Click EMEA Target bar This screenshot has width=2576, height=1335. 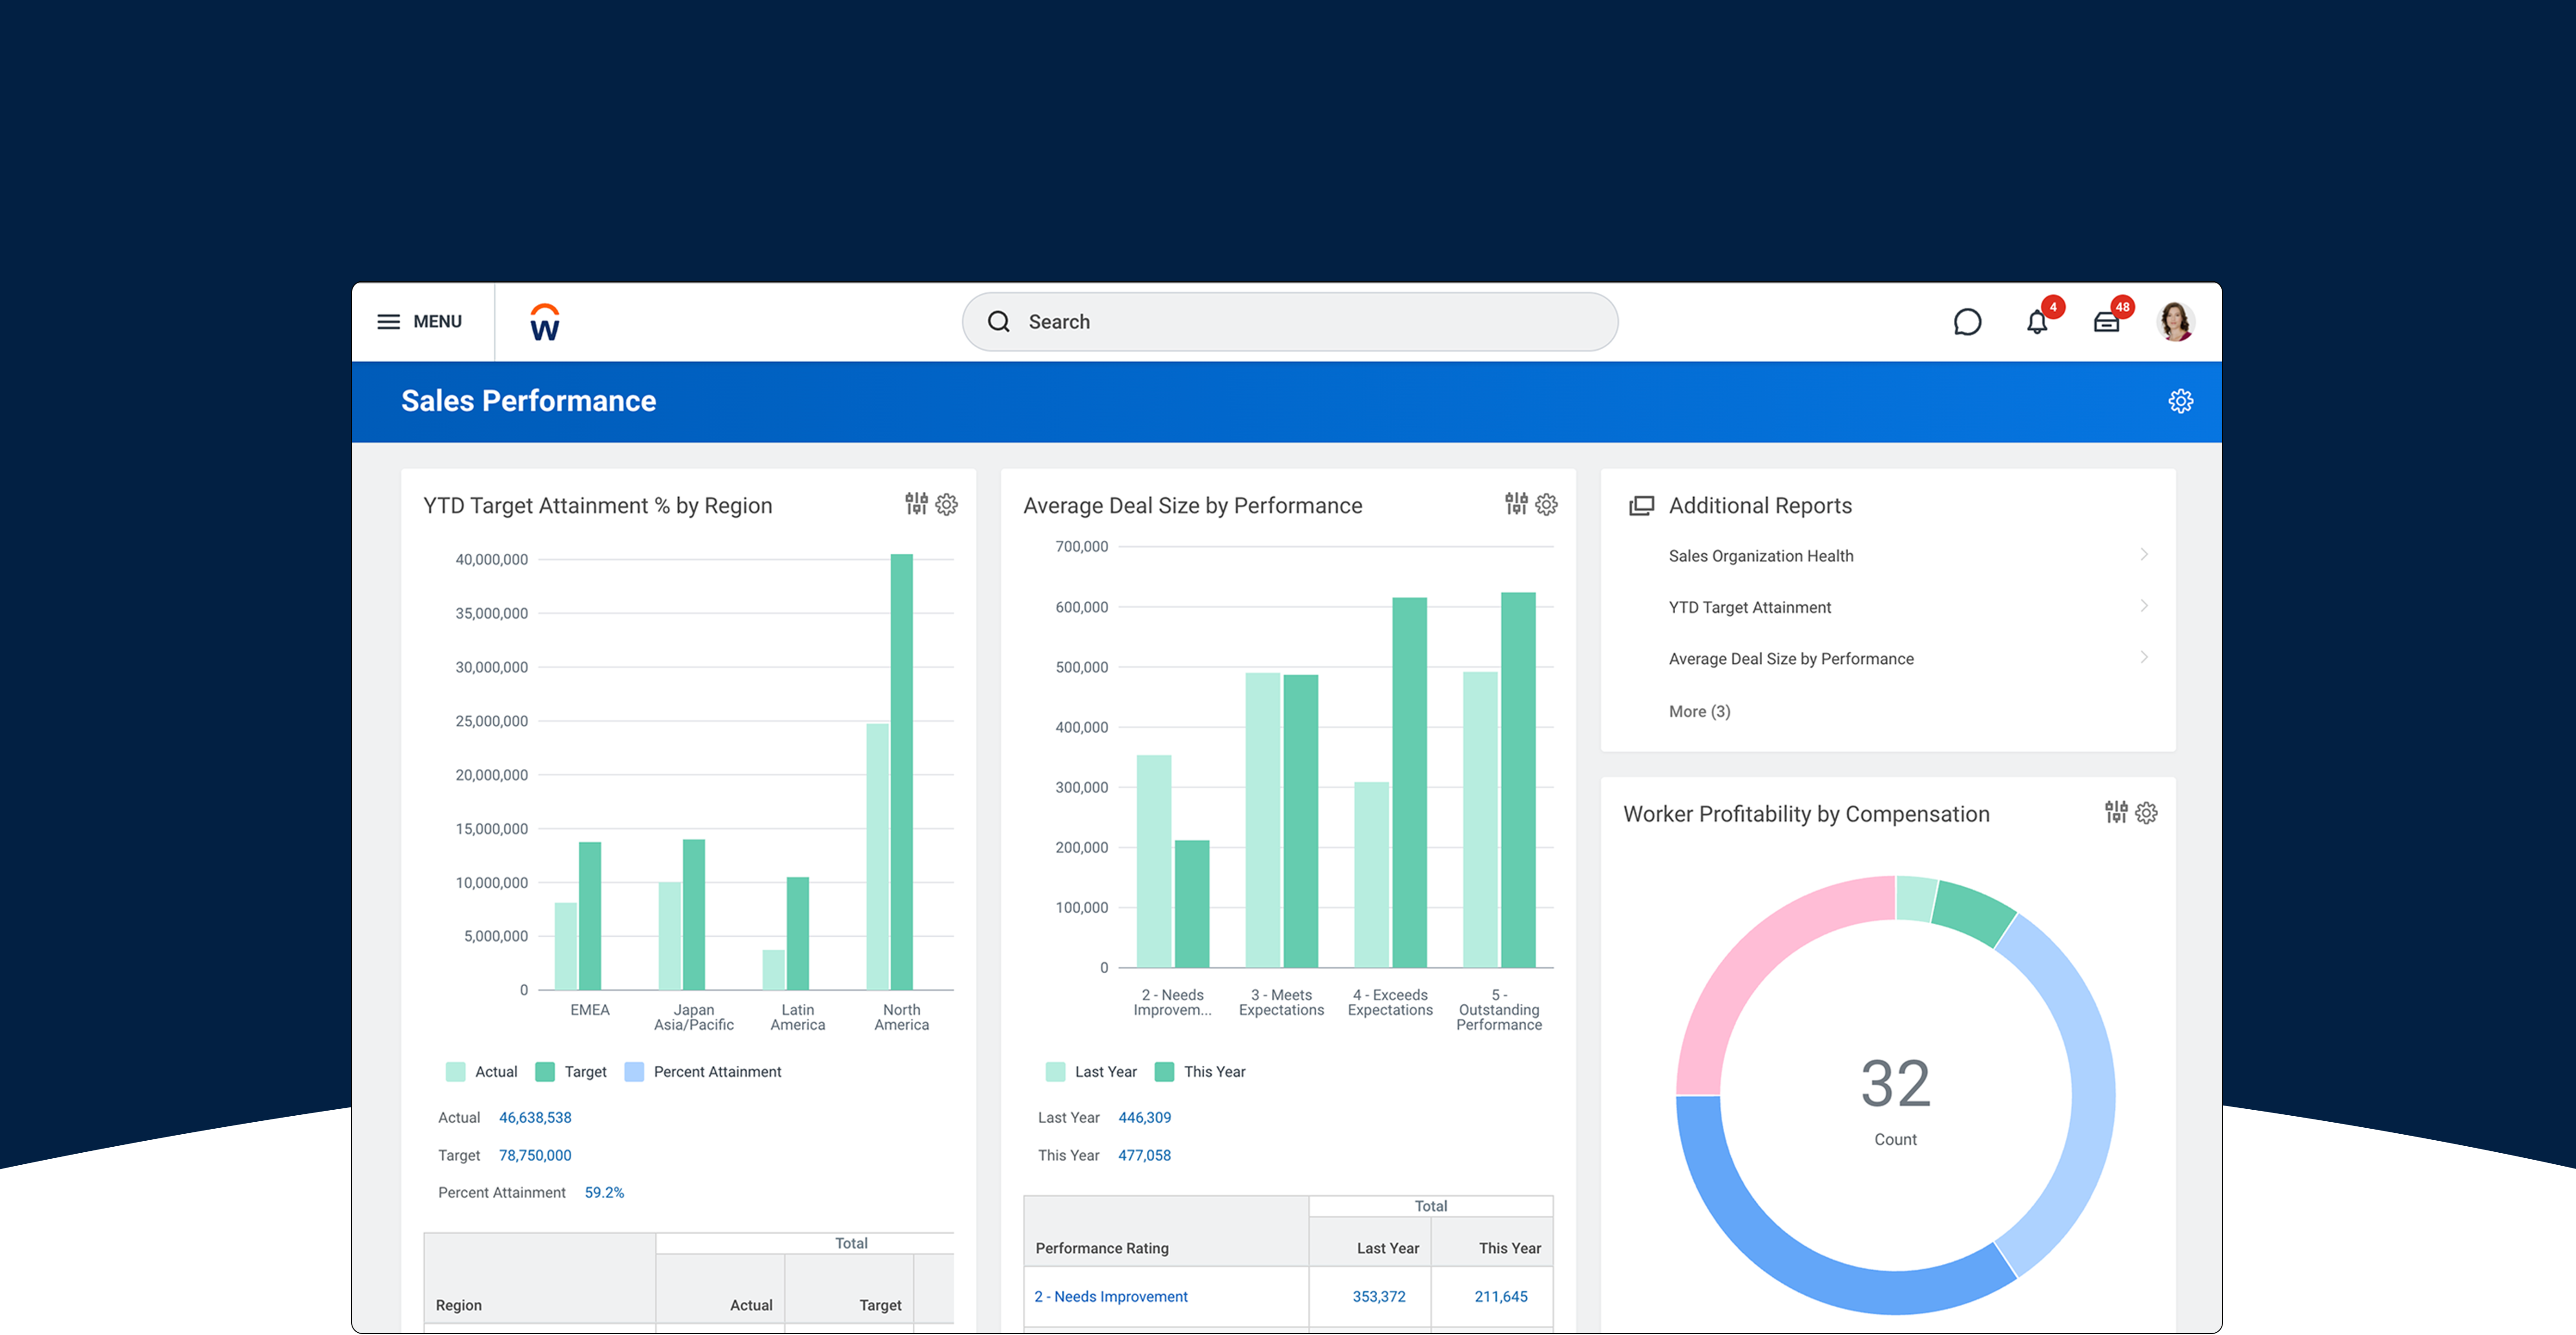coord(590,916)
